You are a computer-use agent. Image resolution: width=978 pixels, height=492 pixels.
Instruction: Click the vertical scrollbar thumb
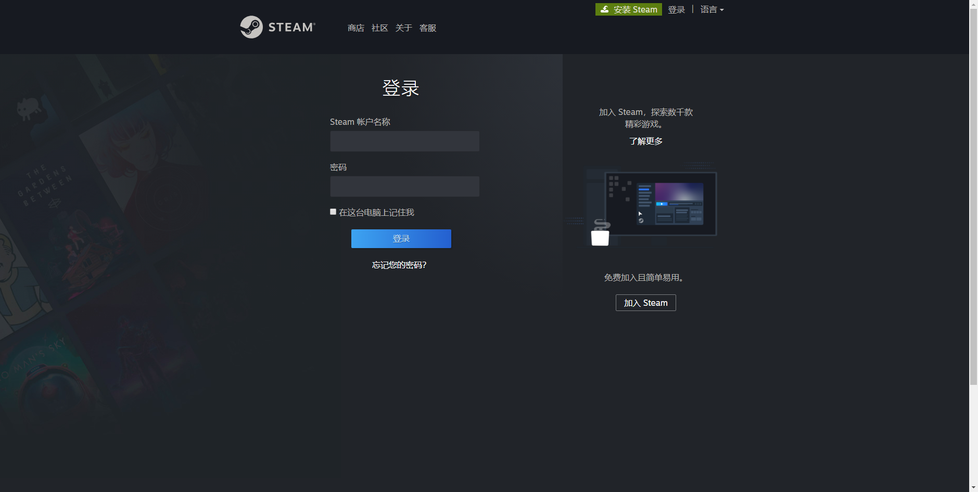(x=973, y=198)
